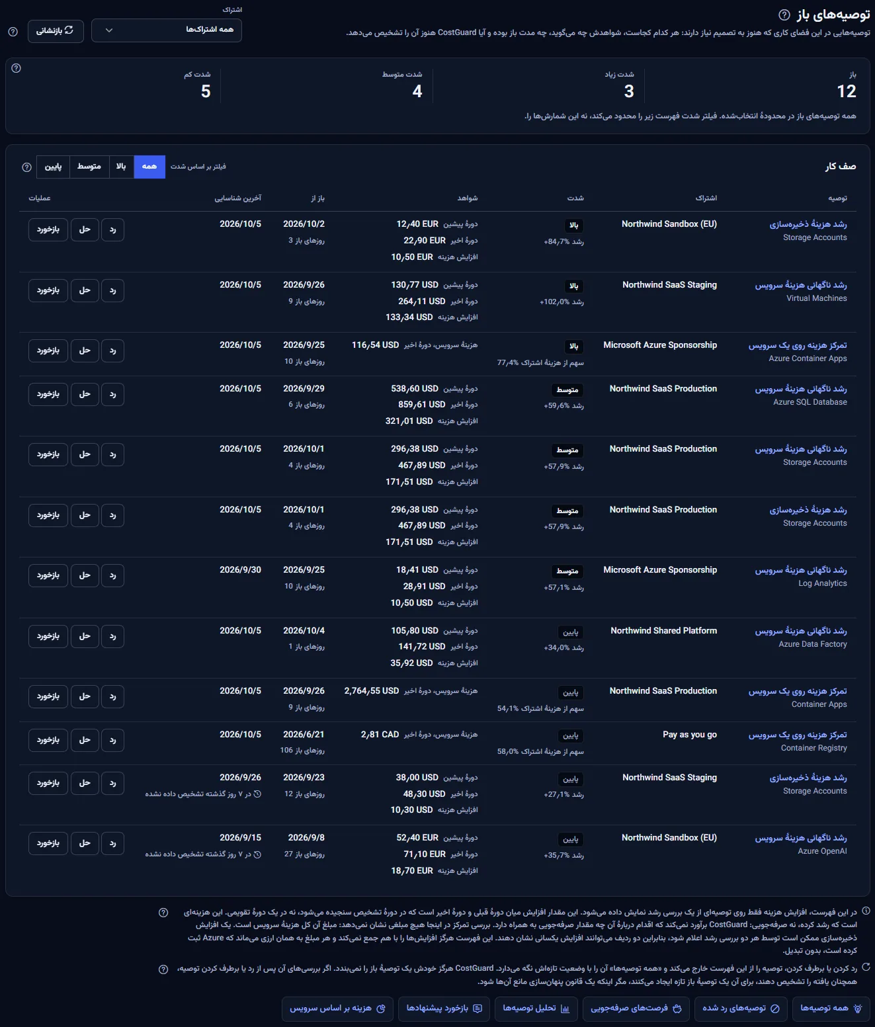Click the clock icon in the 2026/9/26 detection row
Screen dimensions: 875x1027
pyautogui.click(x=257, y=794)
